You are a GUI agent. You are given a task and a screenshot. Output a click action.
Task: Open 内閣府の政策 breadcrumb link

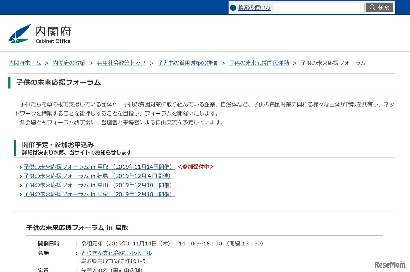click(x=69, y=63)
